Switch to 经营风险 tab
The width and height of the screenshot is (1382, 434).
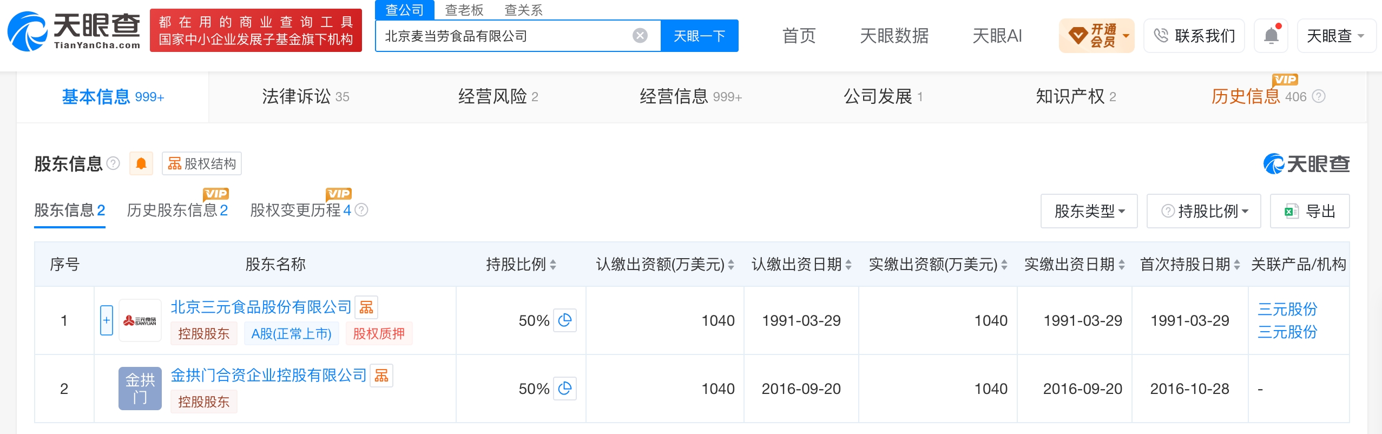pos(498,96)
